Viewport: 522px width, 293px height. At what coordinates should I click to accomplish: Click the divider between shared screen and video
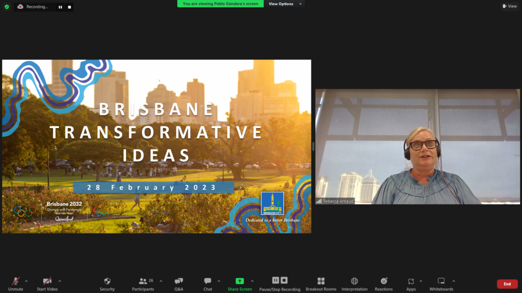point(313,146)
